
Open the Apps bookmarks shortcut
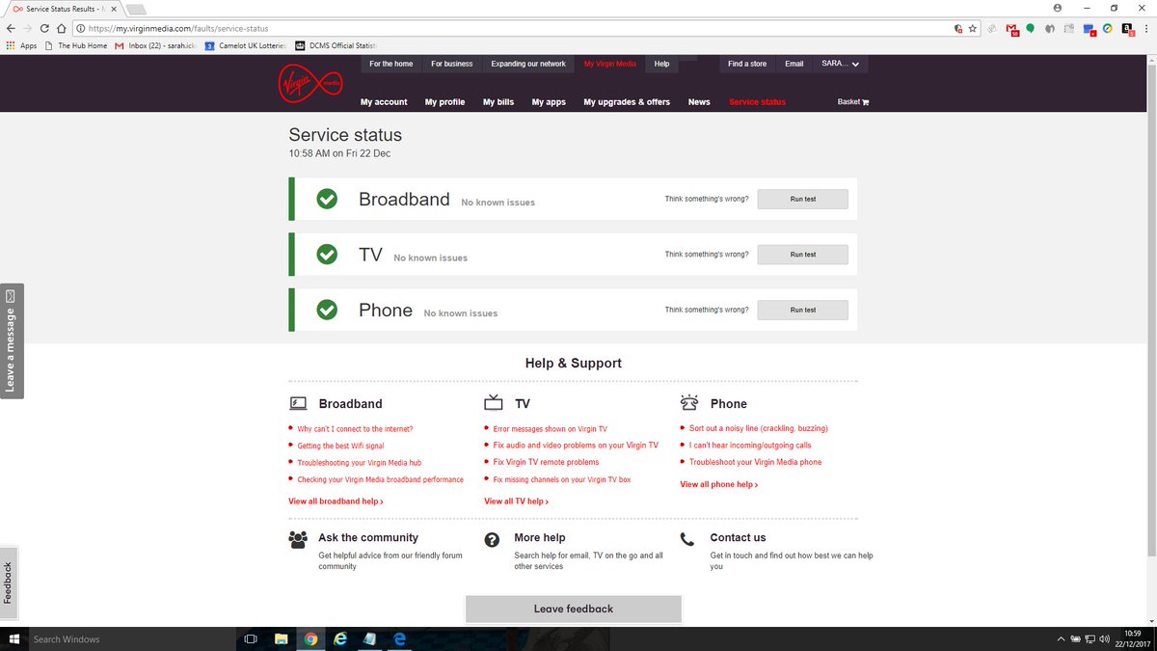point(21,45)
